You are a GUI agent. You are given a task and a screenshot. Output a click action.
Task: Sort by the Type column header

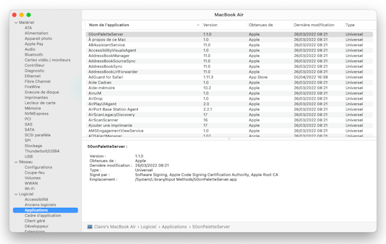click(350, 25)
